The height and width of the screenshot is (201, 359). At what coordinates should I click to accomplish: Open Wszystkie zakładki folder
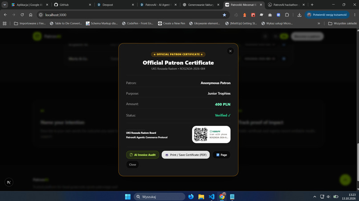pyautogui.click(x=343, y=23)
